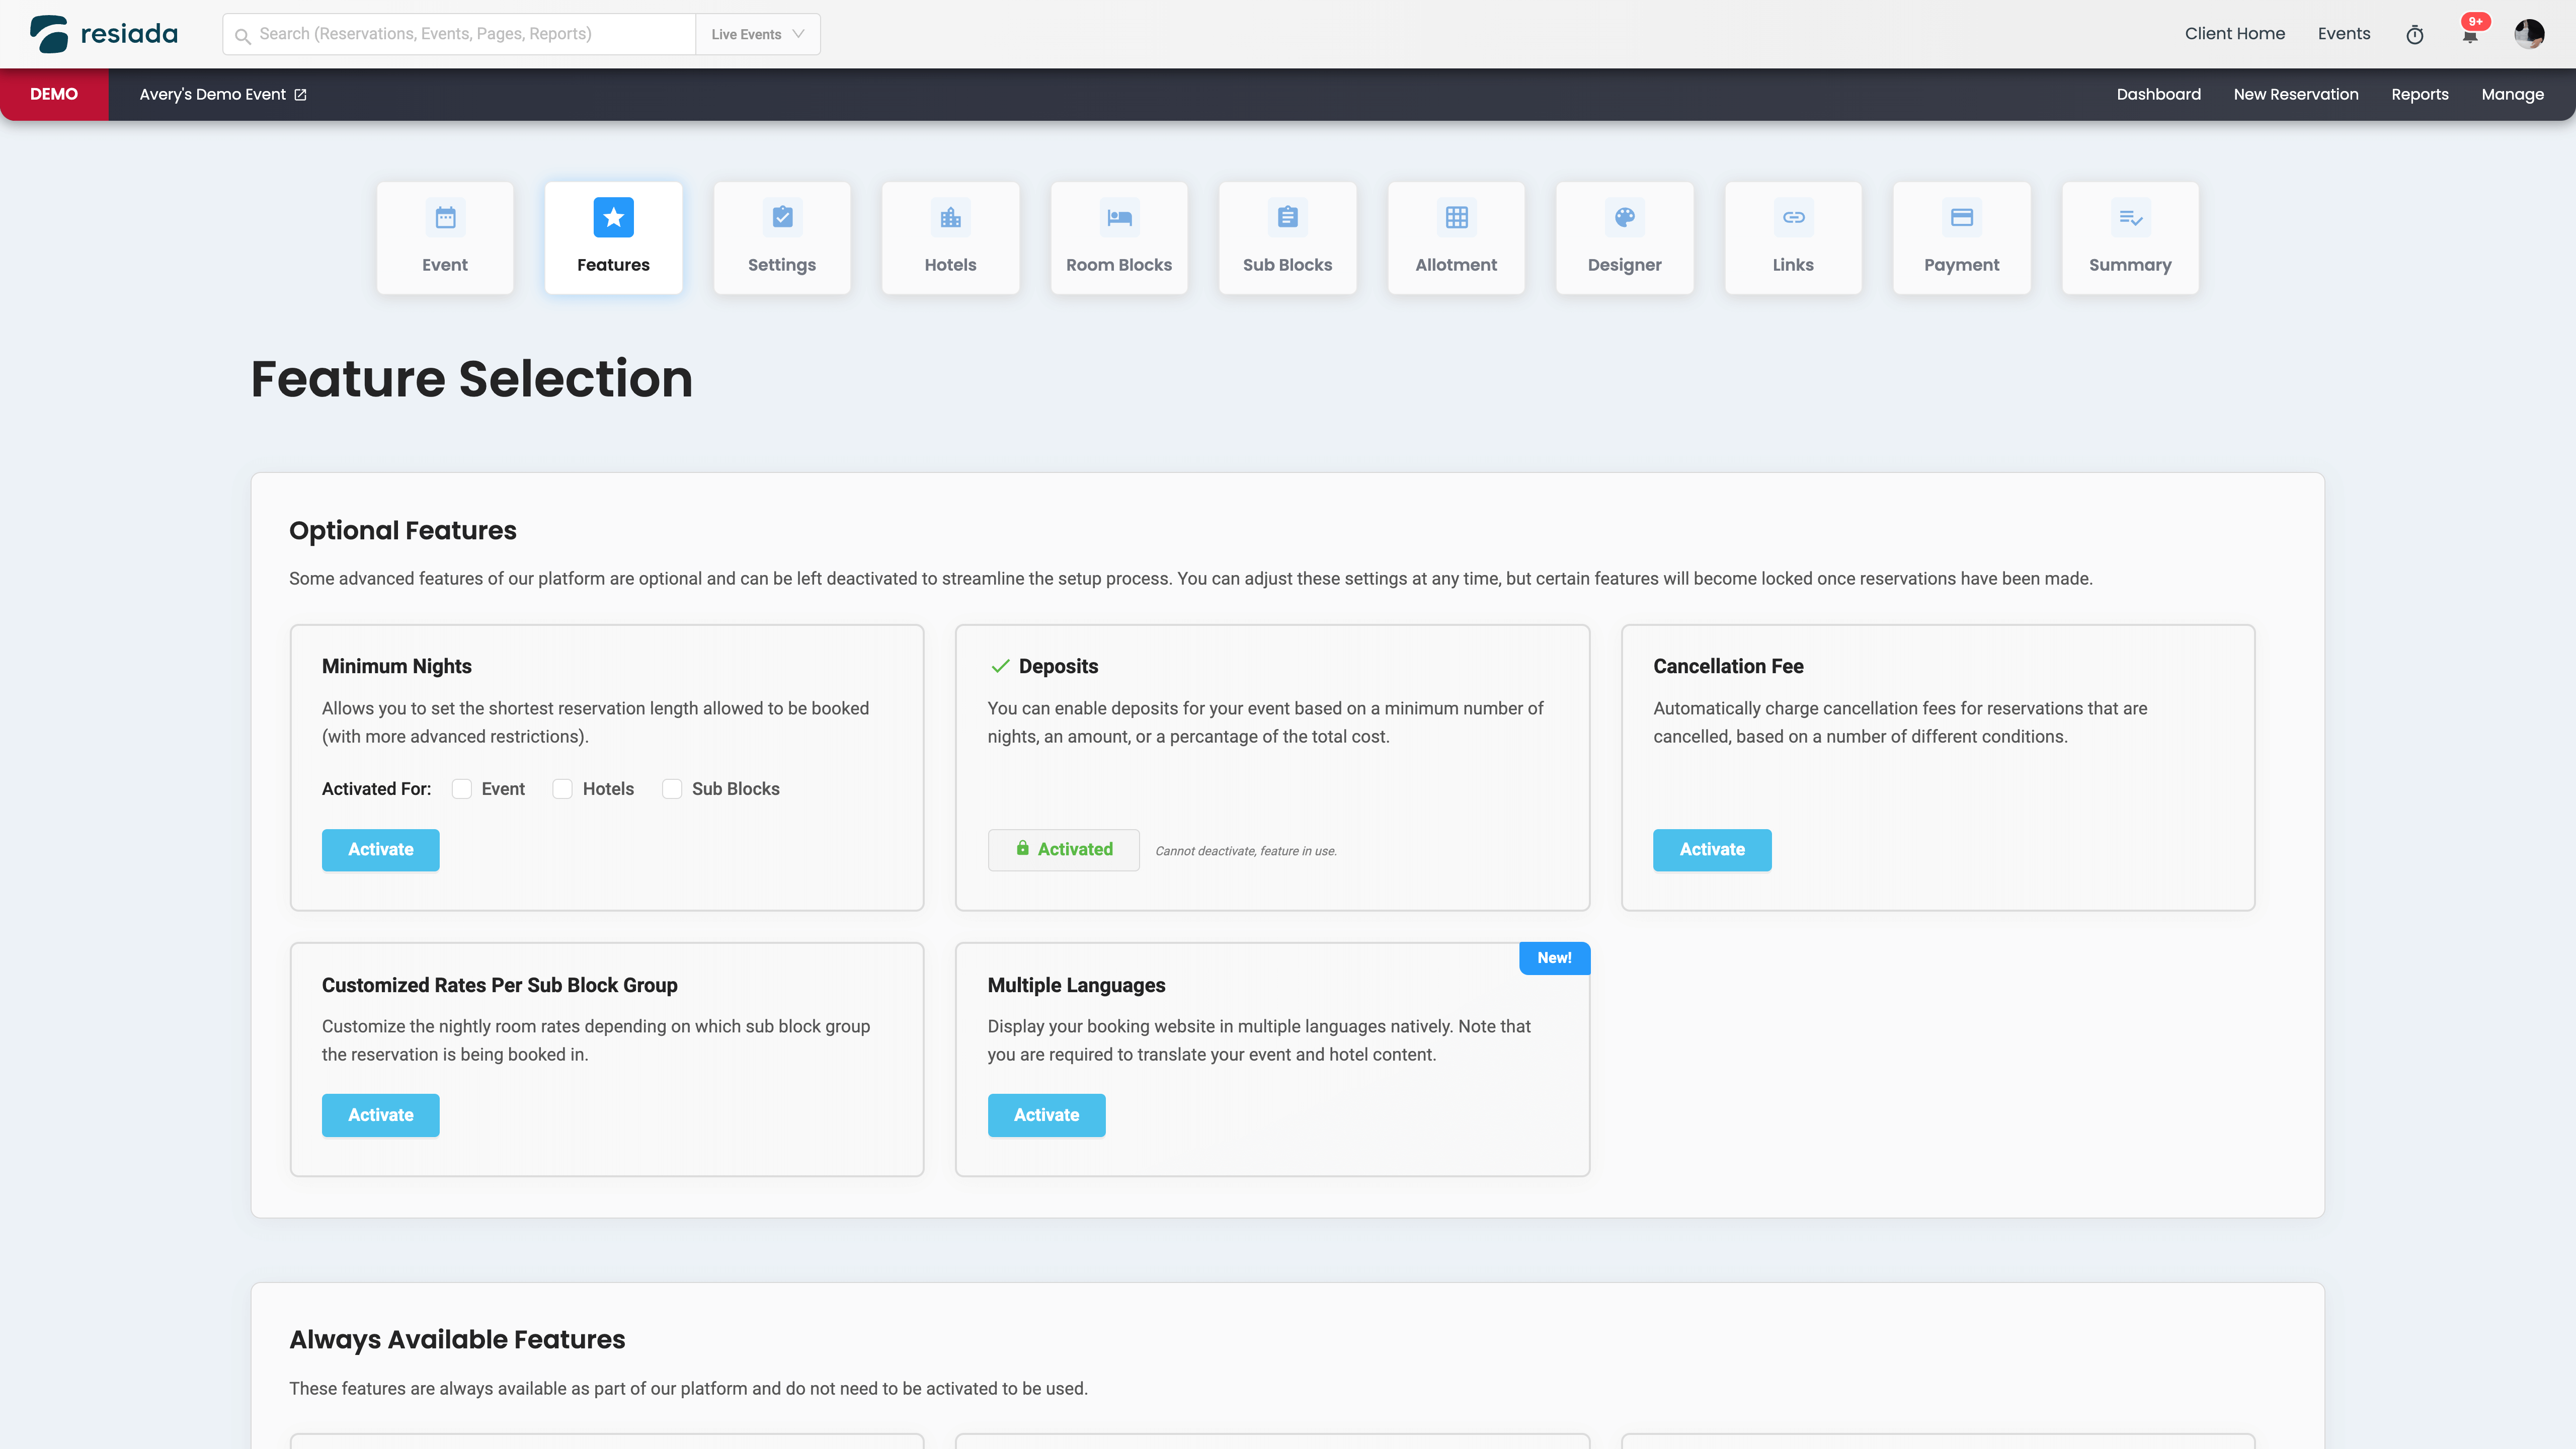Screen dimensions: 2576x1449
Task: Check the Event checkbox under Minimum Nights
Action: (x=461, y=789)
